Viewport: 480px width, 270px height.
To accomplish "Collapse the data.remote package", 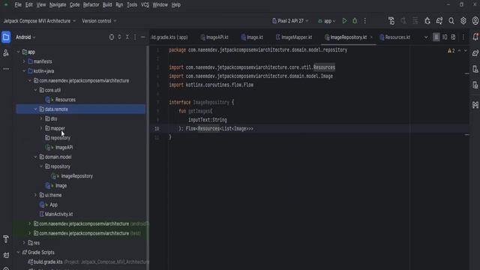I will 35,109.
